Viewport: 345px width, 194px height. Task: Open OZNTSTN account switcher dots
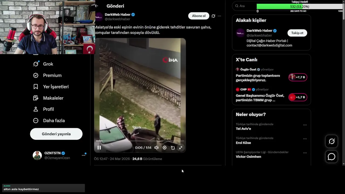click(x=84, y=155)
